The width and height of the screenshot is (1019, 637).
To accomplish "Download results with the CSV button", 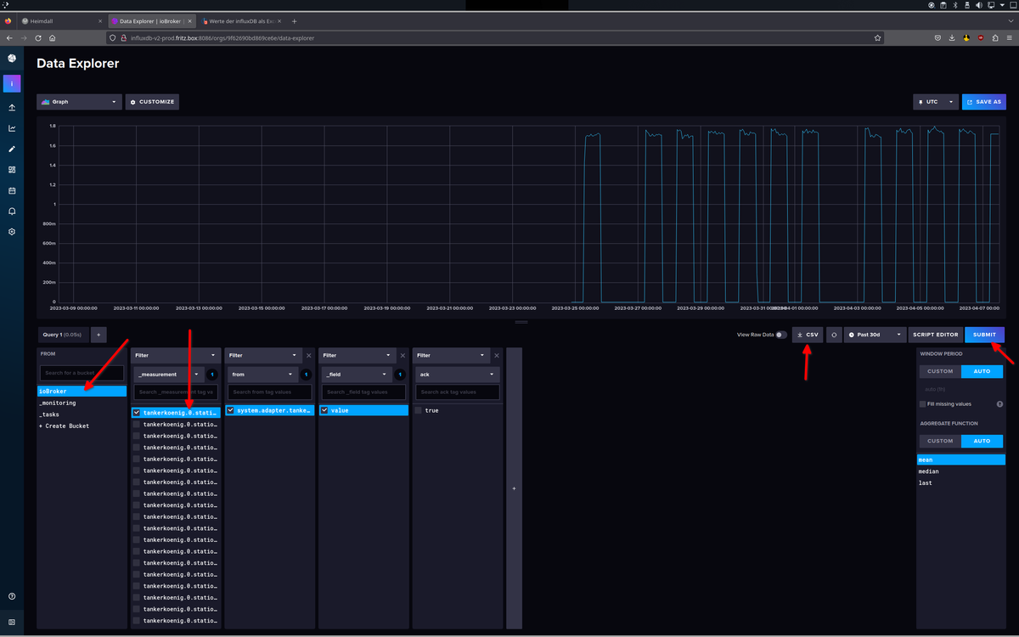I will click(808, 335).
